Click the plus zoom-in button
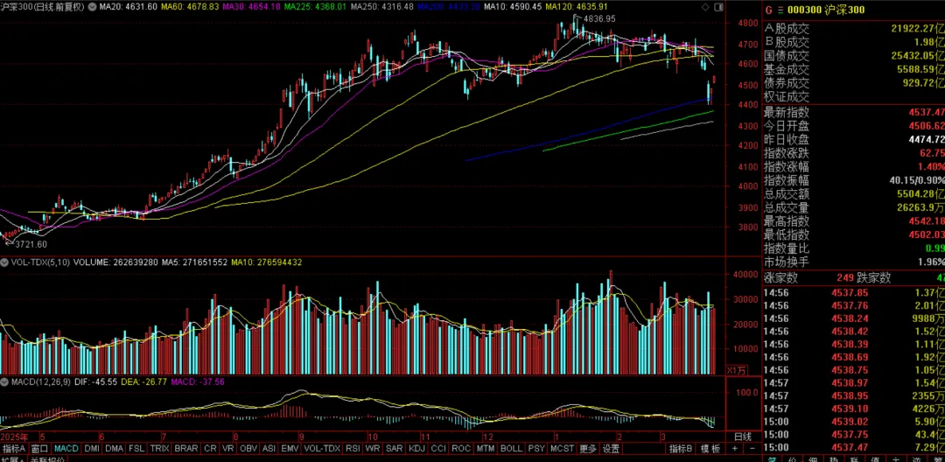 pos(734,449)
